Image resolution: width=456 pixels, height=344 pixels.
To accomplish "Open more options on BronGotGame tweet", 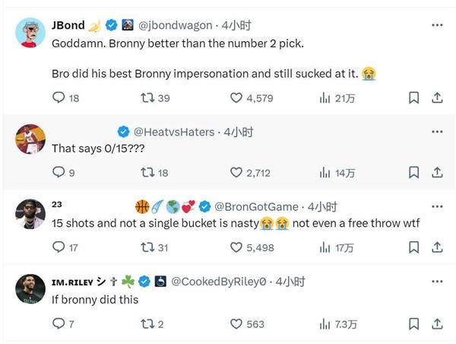I will point(437,206).
